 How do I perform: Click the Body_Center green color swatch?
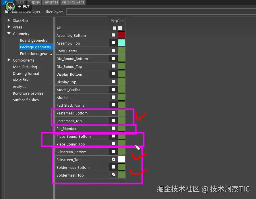(x=121, y=51)
